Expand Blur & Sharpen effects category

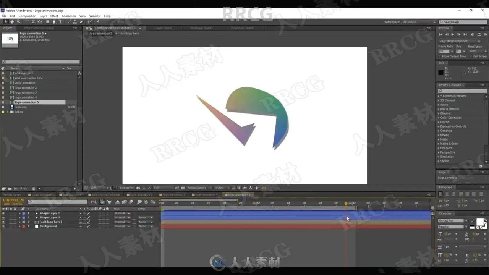click(439, 109)
